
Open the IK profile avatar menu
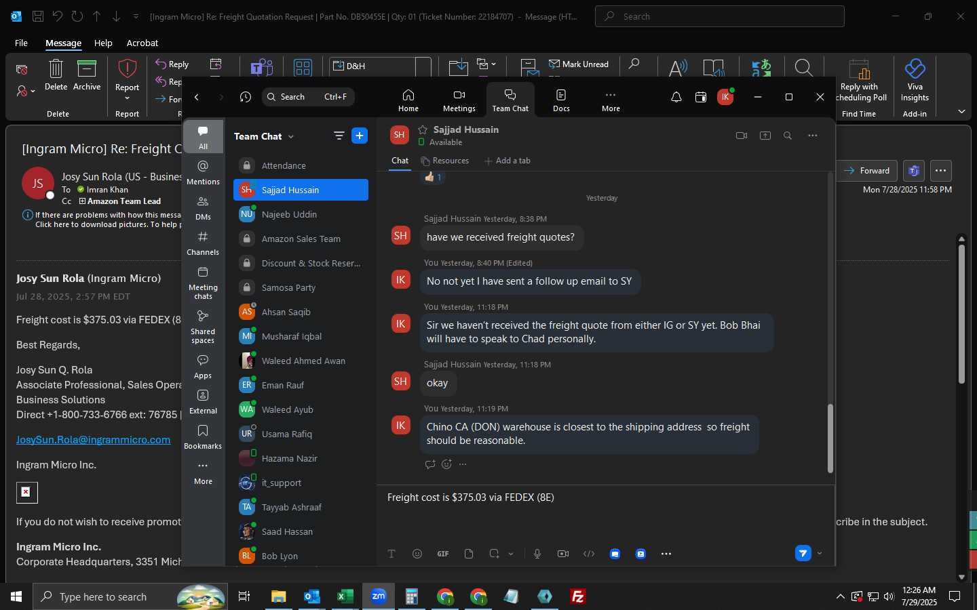(x=725, y=97)
